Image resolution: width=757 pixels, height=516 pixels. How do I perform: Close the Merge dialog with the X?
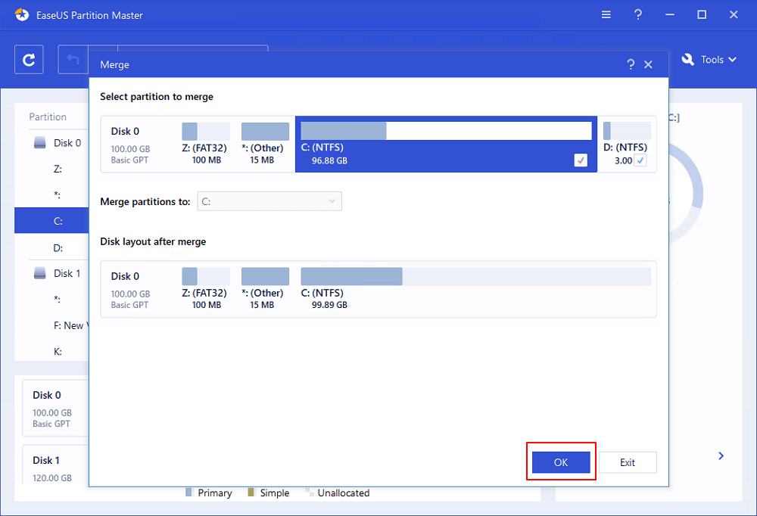point(649,65)
